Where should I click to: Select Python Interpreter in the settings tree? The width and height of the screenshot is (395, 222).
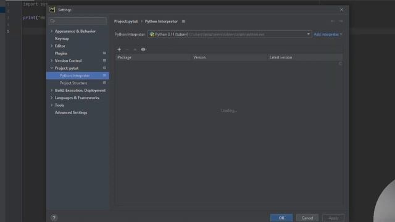point(77,75)
